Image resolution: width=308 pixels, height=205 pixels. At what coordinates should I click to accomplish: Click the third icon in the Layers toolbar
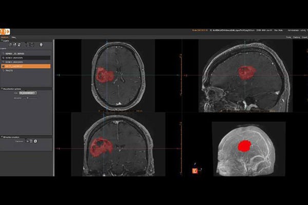[20, 45]
